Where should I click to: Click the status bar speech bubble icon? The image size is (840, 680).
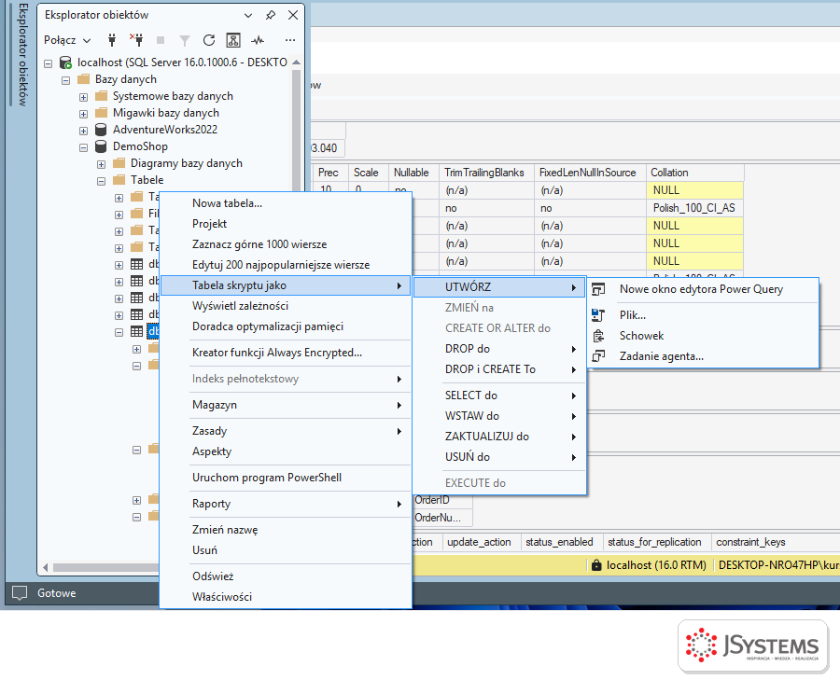coord(20,592)
